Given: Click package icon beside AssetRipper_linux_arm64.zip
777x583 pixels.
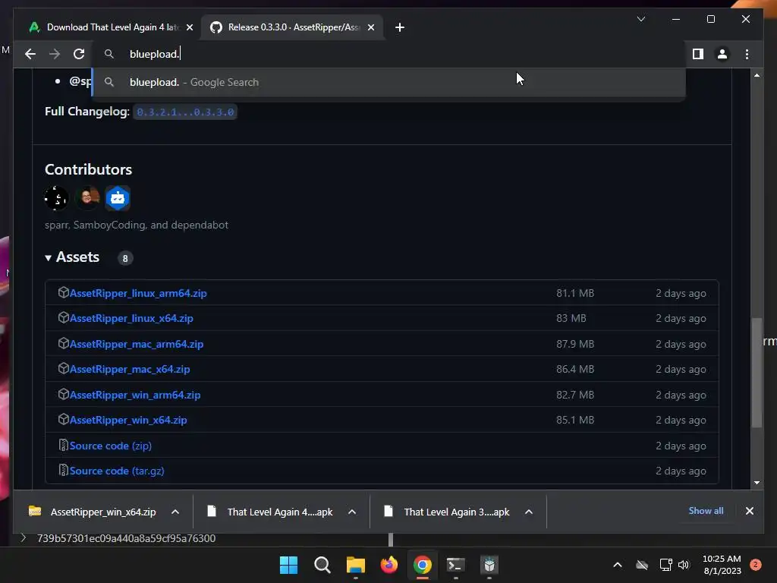Looking at the screenshot, I should [x=64, y=292].
